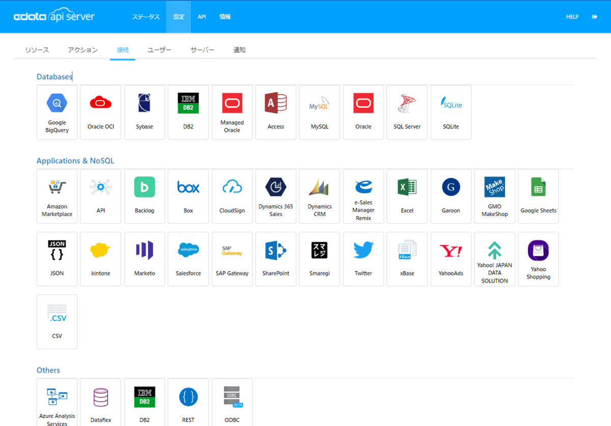611x426 pixels.
Task: Open Yahoo! JAPAN DATA SOLUTION connector
Action: pos(495,259)
